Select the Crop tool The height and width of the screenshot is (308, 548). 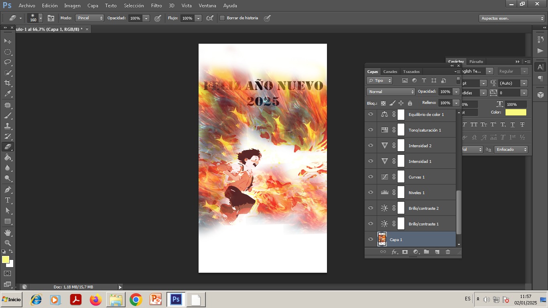[x=8, y=83]
